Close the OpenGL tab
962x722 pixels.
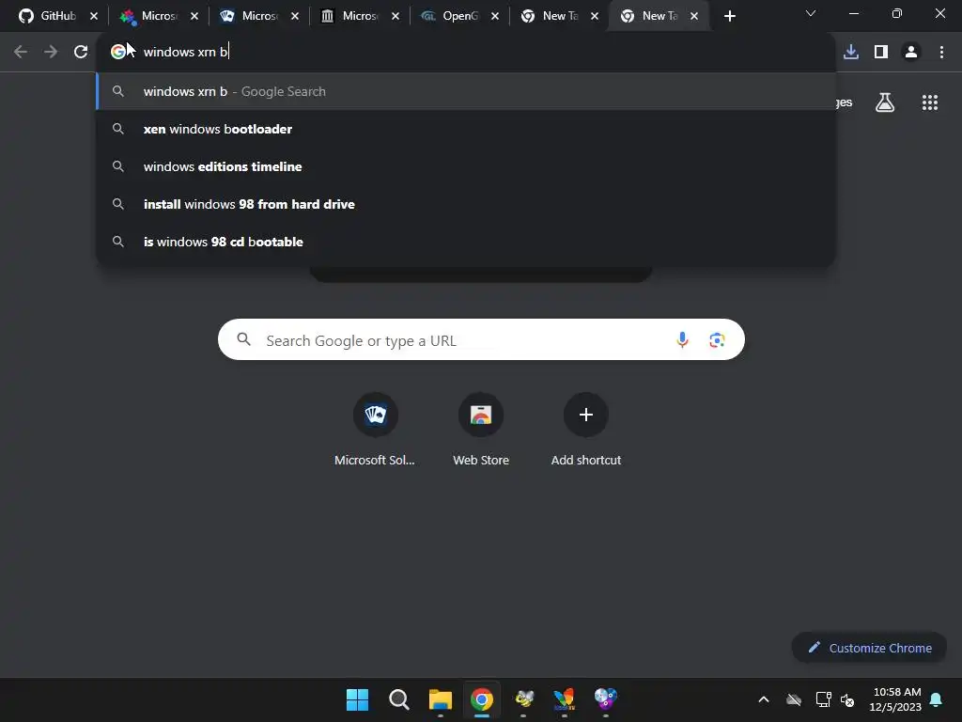click(x=495, y=16)
